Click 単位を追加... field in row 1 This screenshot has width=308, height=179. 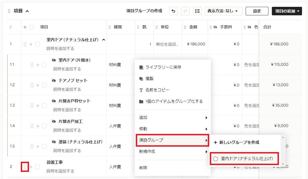coord(167,44)
